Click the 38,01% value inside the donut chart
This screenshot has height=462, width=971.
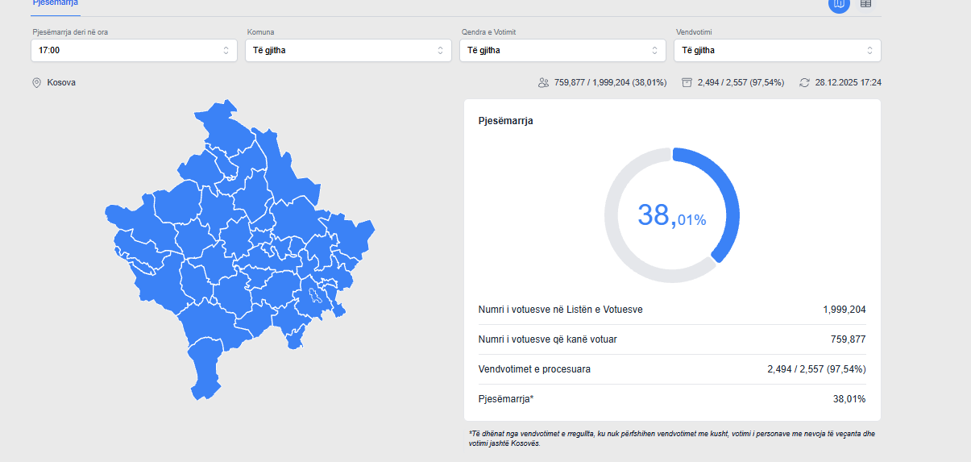tap(671, 215)
